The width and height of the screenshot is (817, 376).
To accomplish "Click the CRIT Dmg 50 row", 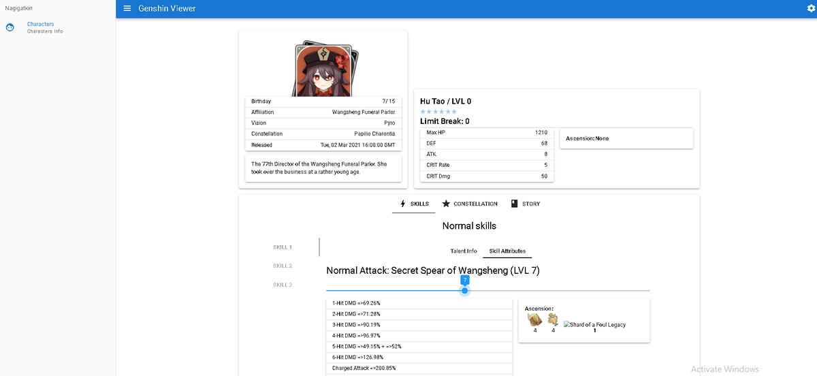I will click(487, 176).
